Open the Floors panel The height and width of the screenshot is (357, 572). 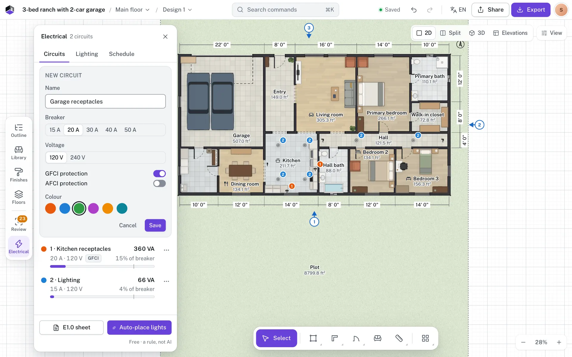[x=18, y=198]
